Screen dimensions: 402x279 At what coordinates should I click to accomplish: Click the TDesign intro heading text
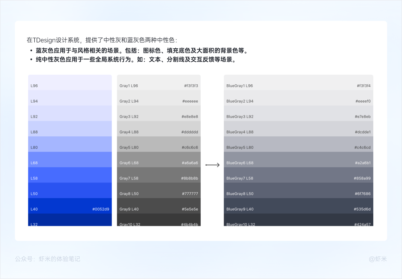102,40
